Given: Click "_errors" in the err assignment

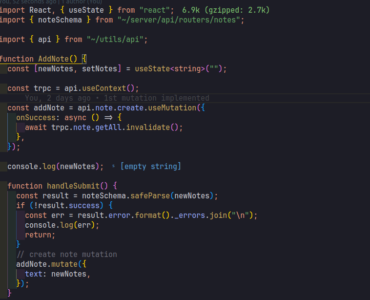Looking at the screenshot, I should click(x=189, y=215).
